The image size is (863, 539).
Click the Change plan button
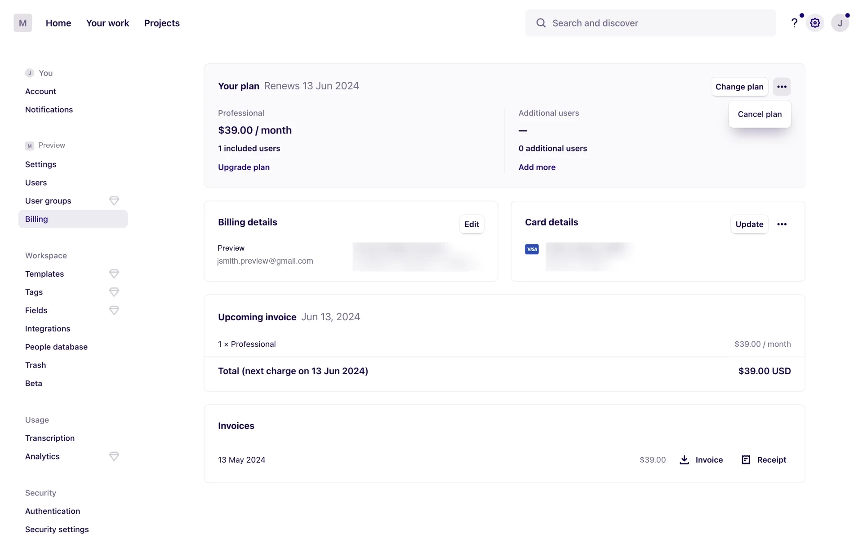tap(739, 87)
